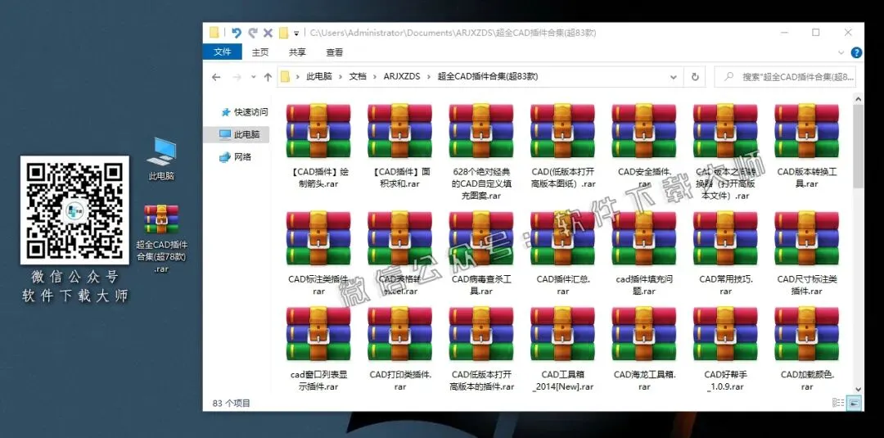Viewport: 884px width, 438px height.
Task: Click ARJXZDS in the breadcrumb path
Action: point(401,77)
